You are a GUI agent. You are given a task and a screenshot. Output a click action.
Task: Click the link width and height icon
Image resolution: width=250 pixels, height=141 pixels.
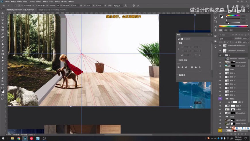click(x=58, y=5)
